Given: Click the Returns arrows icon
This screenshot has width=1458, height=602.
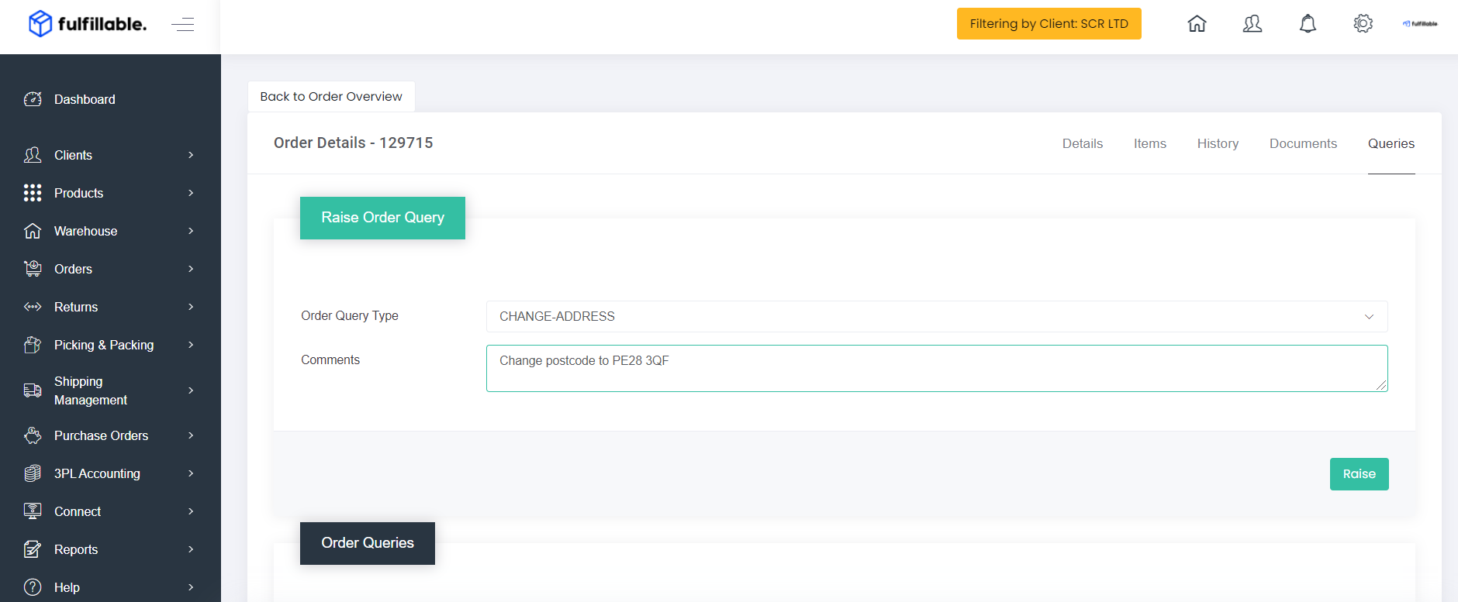Looking at the screenshot, I should pyautogui.click(x=33, y=307).
